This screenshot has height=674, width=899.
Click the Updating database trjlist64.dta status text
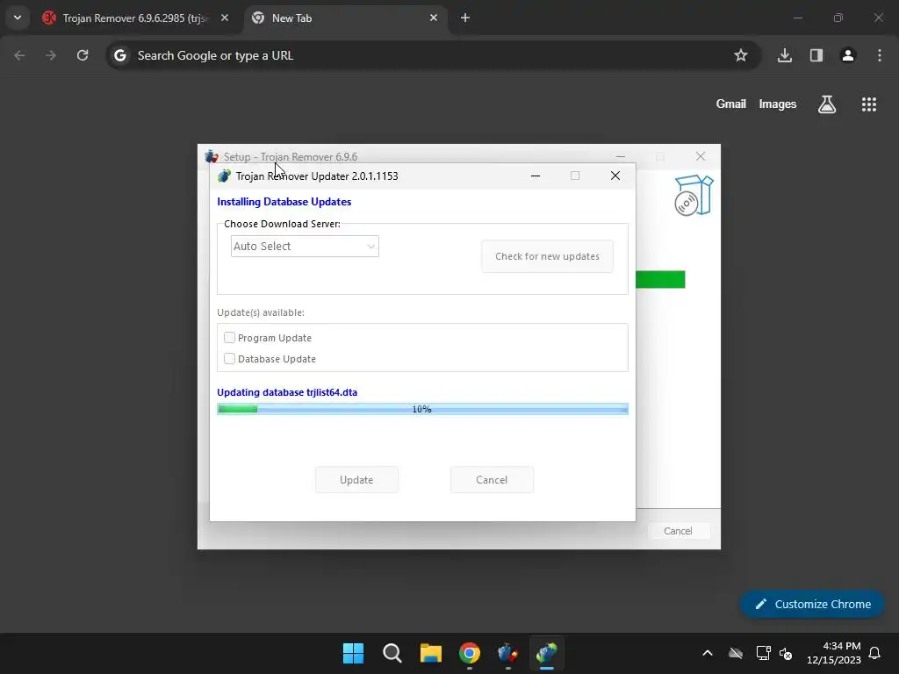(287, 392)
